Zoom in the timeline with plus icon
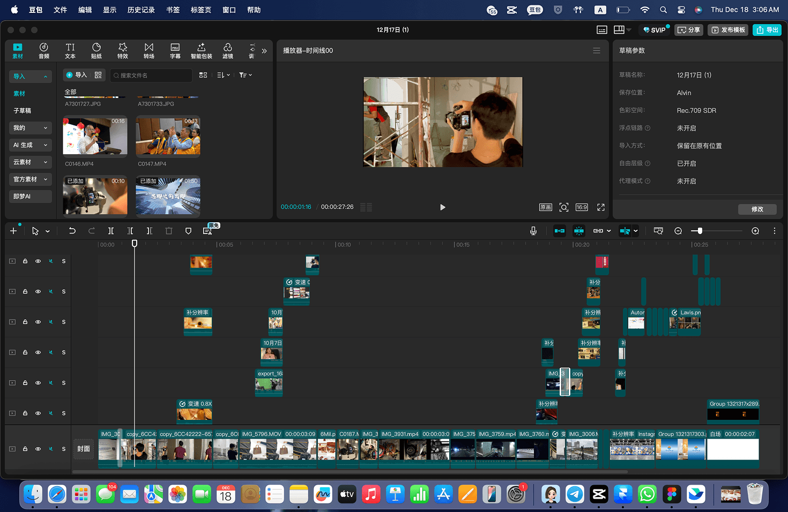 click(755, 231)
